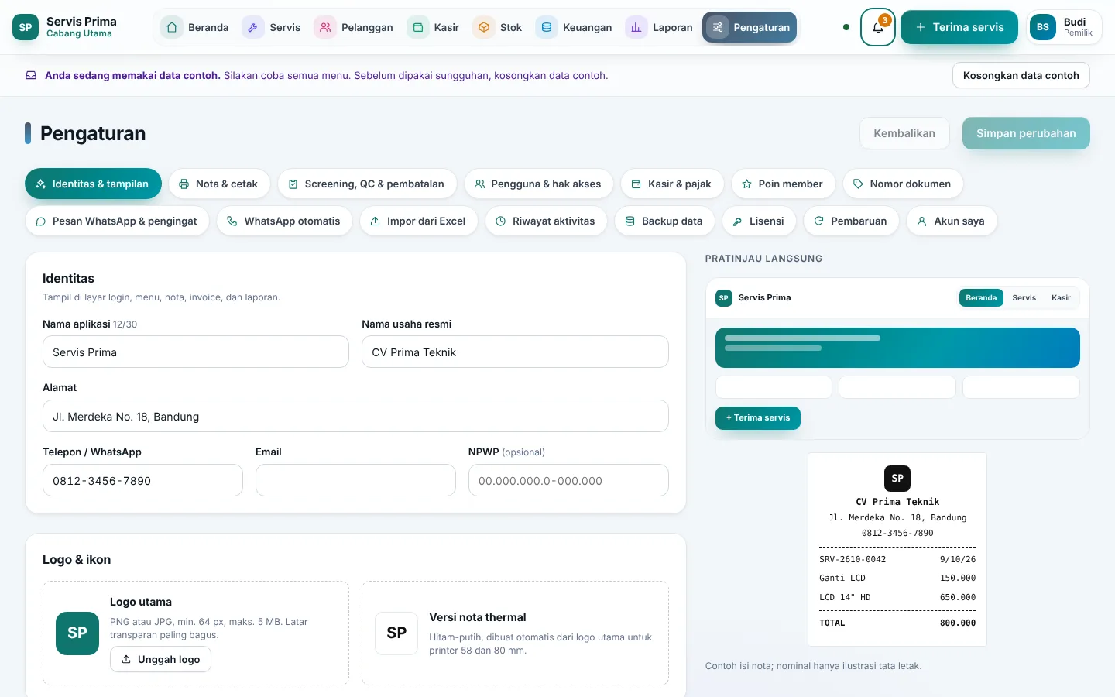Click the Terima servis button in header
Viewport: 1115px width, 697px height.
959,27
